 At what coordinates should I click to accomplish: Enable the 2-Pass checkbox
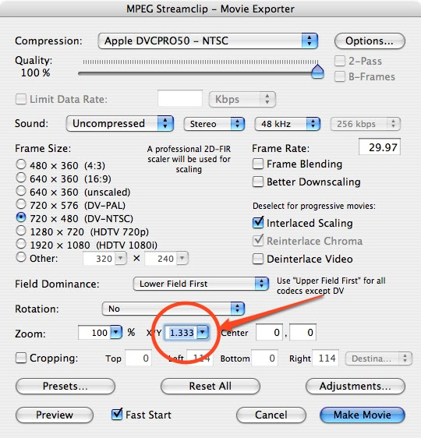(340, 61)
